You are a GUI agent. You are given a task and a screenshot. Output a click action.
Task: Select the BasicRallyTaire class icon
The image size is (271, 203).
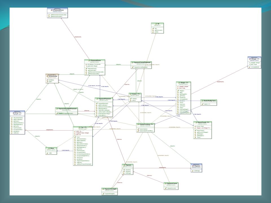[202, 101]
